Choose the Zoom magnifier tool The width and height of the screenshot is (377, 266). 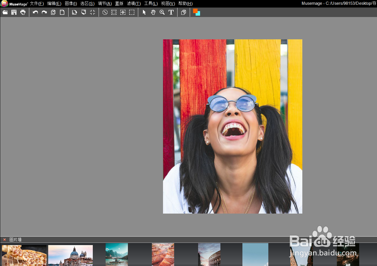[x=162, y=12]
